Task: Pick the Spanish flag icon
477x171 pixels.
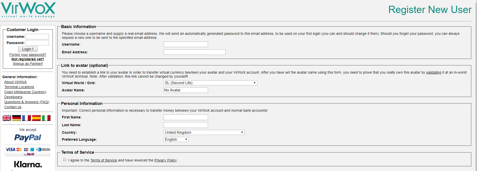Action: pos(36,118)
